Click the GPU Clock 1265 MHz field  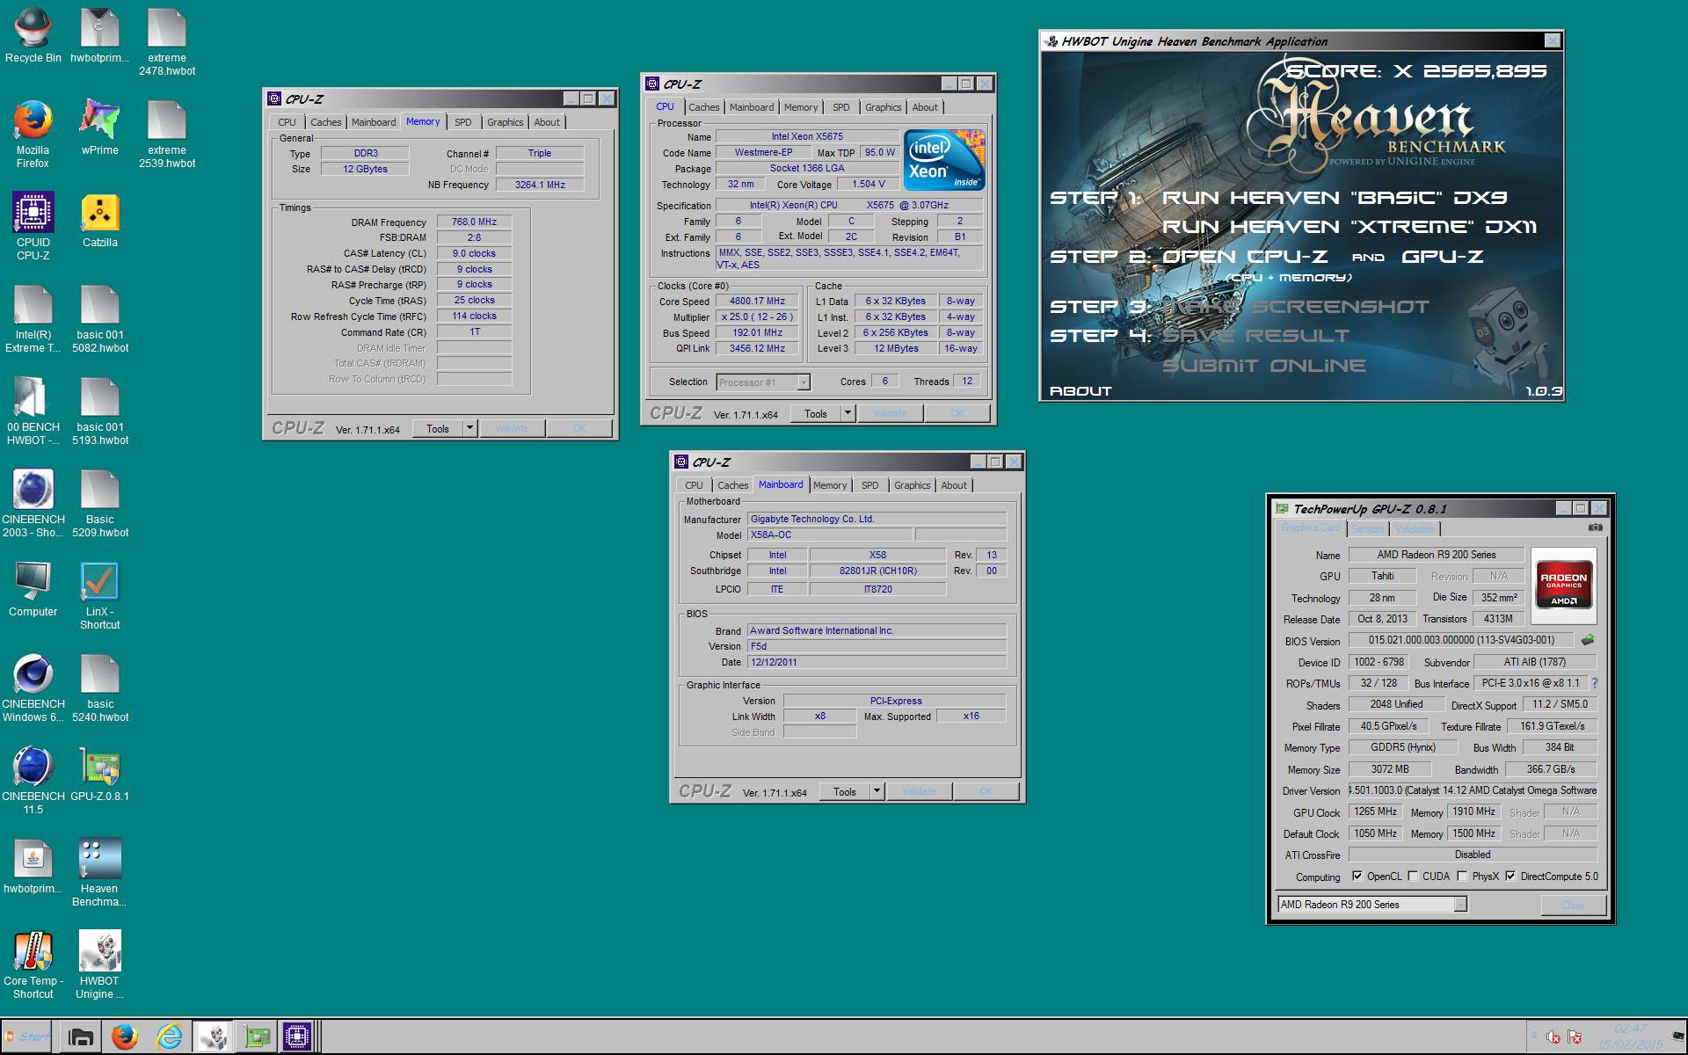(1375, 811)
